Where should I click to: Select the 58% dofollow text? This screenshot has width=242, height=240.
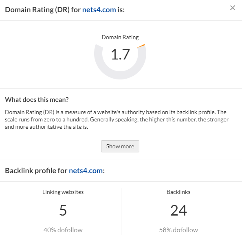[178, 230]
